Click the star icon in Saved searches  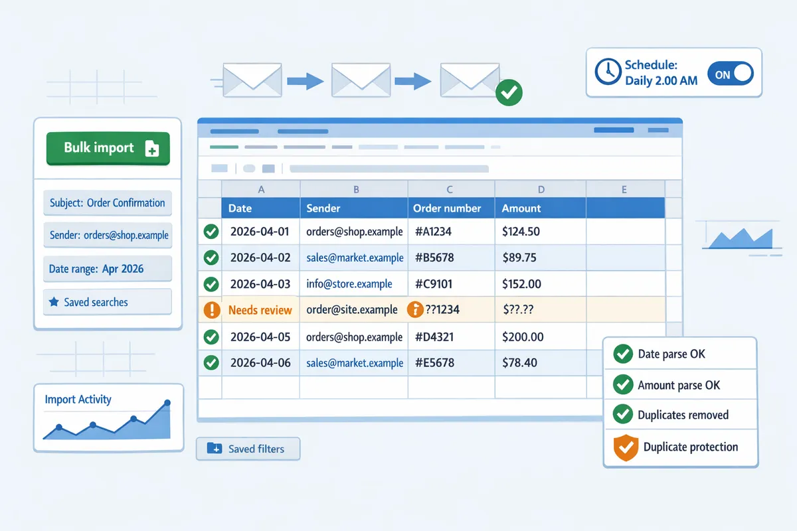(54, 302)
